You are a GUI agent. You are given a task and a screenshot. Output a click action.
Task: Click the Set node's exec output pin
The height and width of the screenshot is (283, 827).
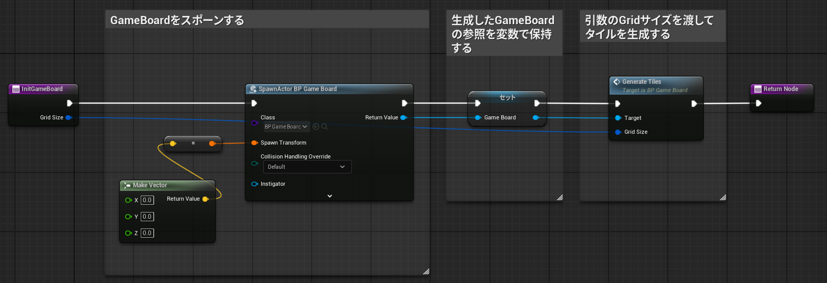coord(537,103)
